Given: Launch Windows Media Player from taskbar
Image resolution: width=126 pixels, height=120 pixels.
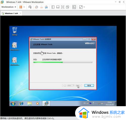Looking at the screenshot, I should (x=38, y=104).
